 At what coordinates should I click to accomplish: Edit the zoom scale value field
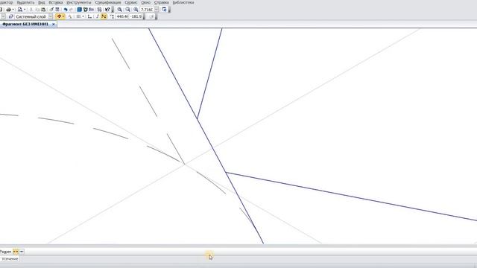click(147, 10)
